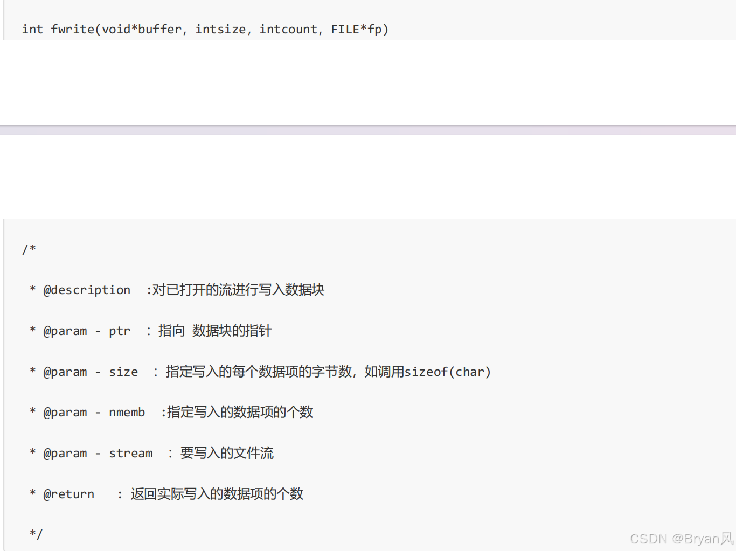Image resolution: width=736 pixels, height=551 pixels.
Task: Select the @param ptr line
Action: (151, 331)
